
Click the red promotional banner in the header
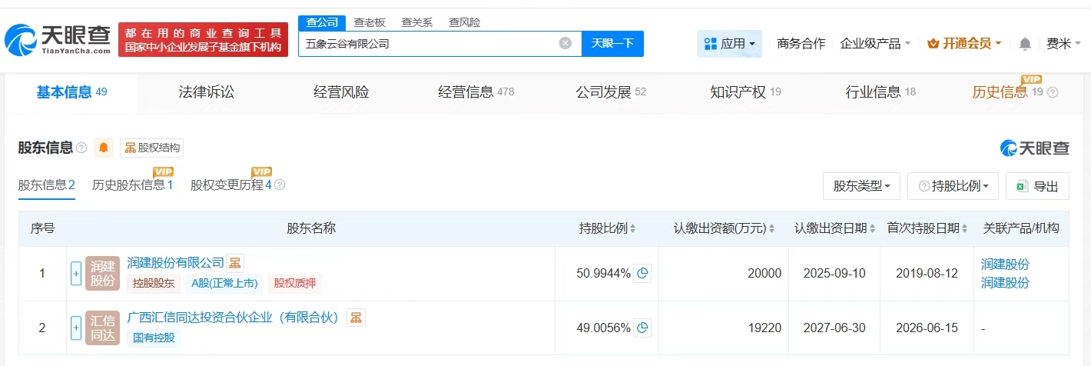pyautogui.click(x=203, y=39)
